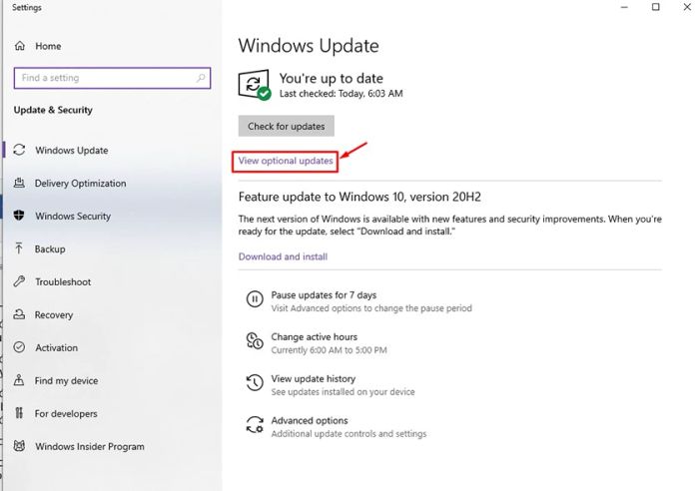
Task: Minimize the Settings window
Action: point(624,7)
